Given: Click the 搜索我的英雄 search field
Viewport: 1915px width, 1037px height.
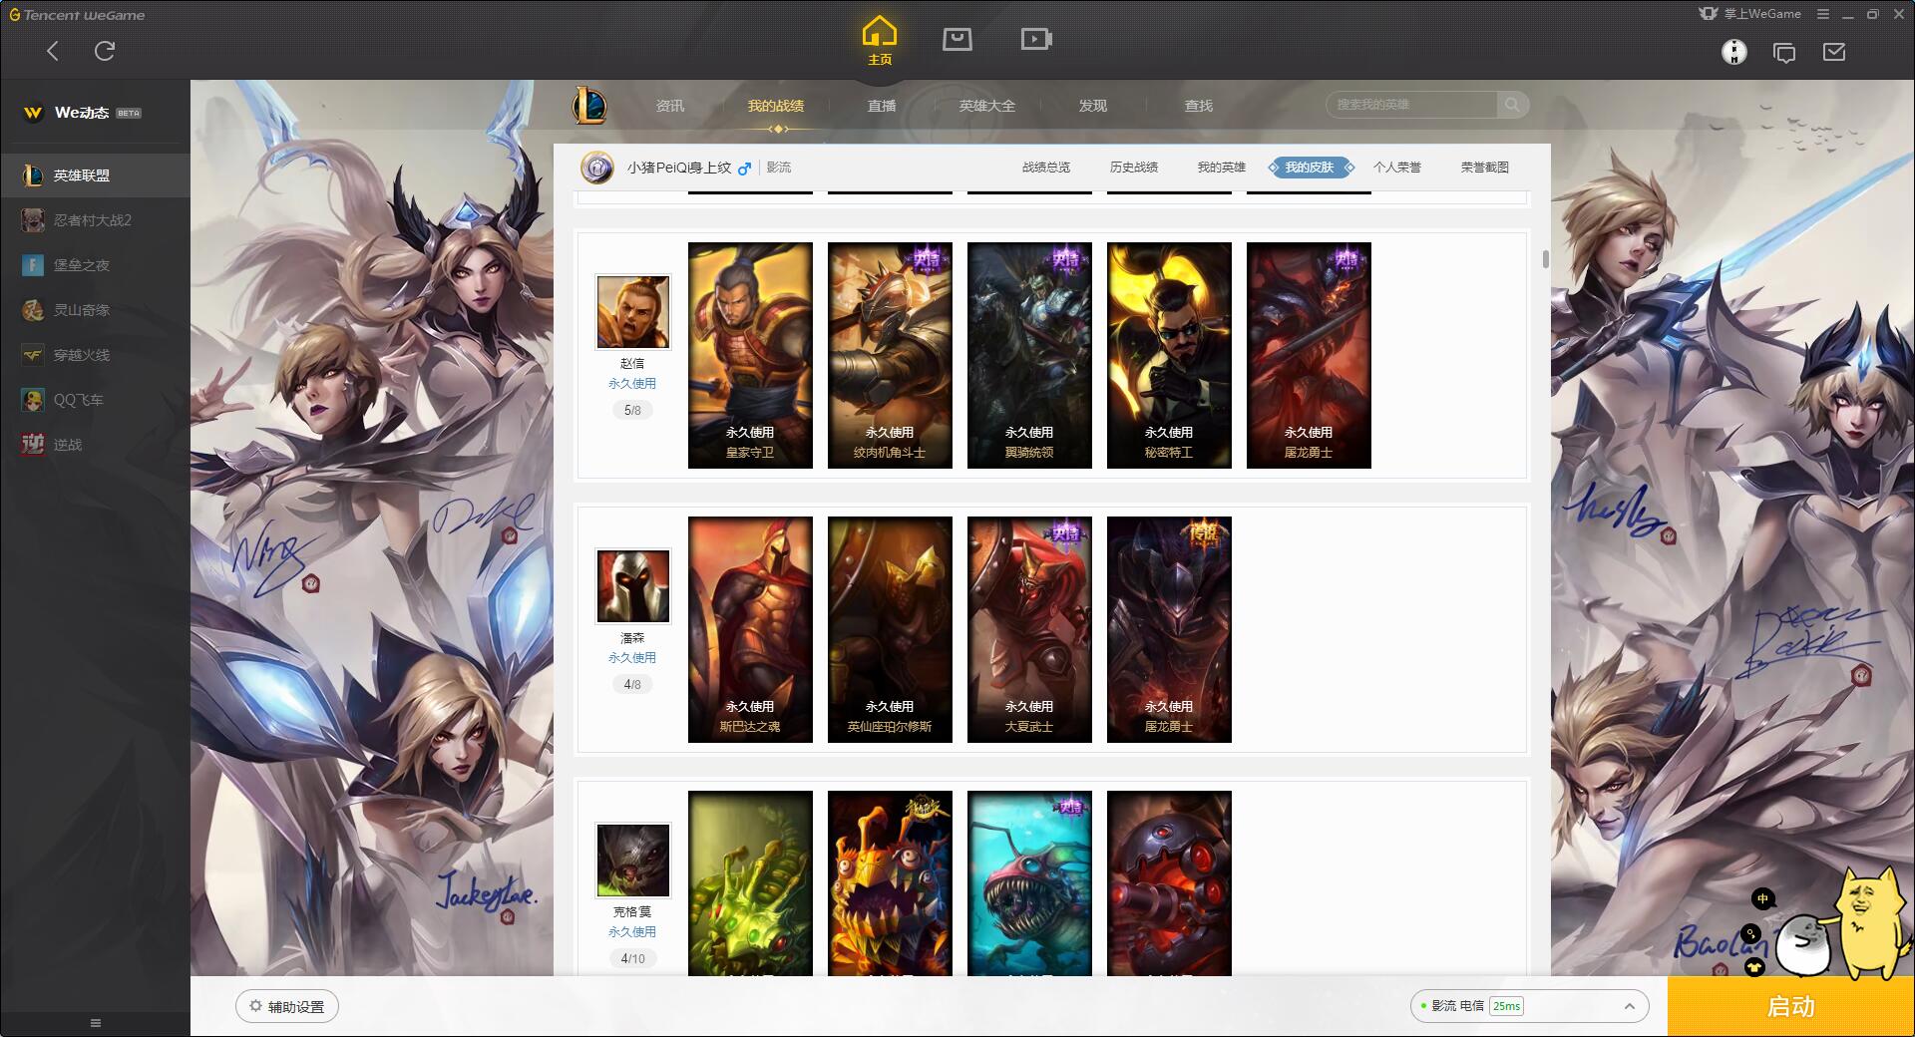Looking at the screenshot, I should (1412, 105).
